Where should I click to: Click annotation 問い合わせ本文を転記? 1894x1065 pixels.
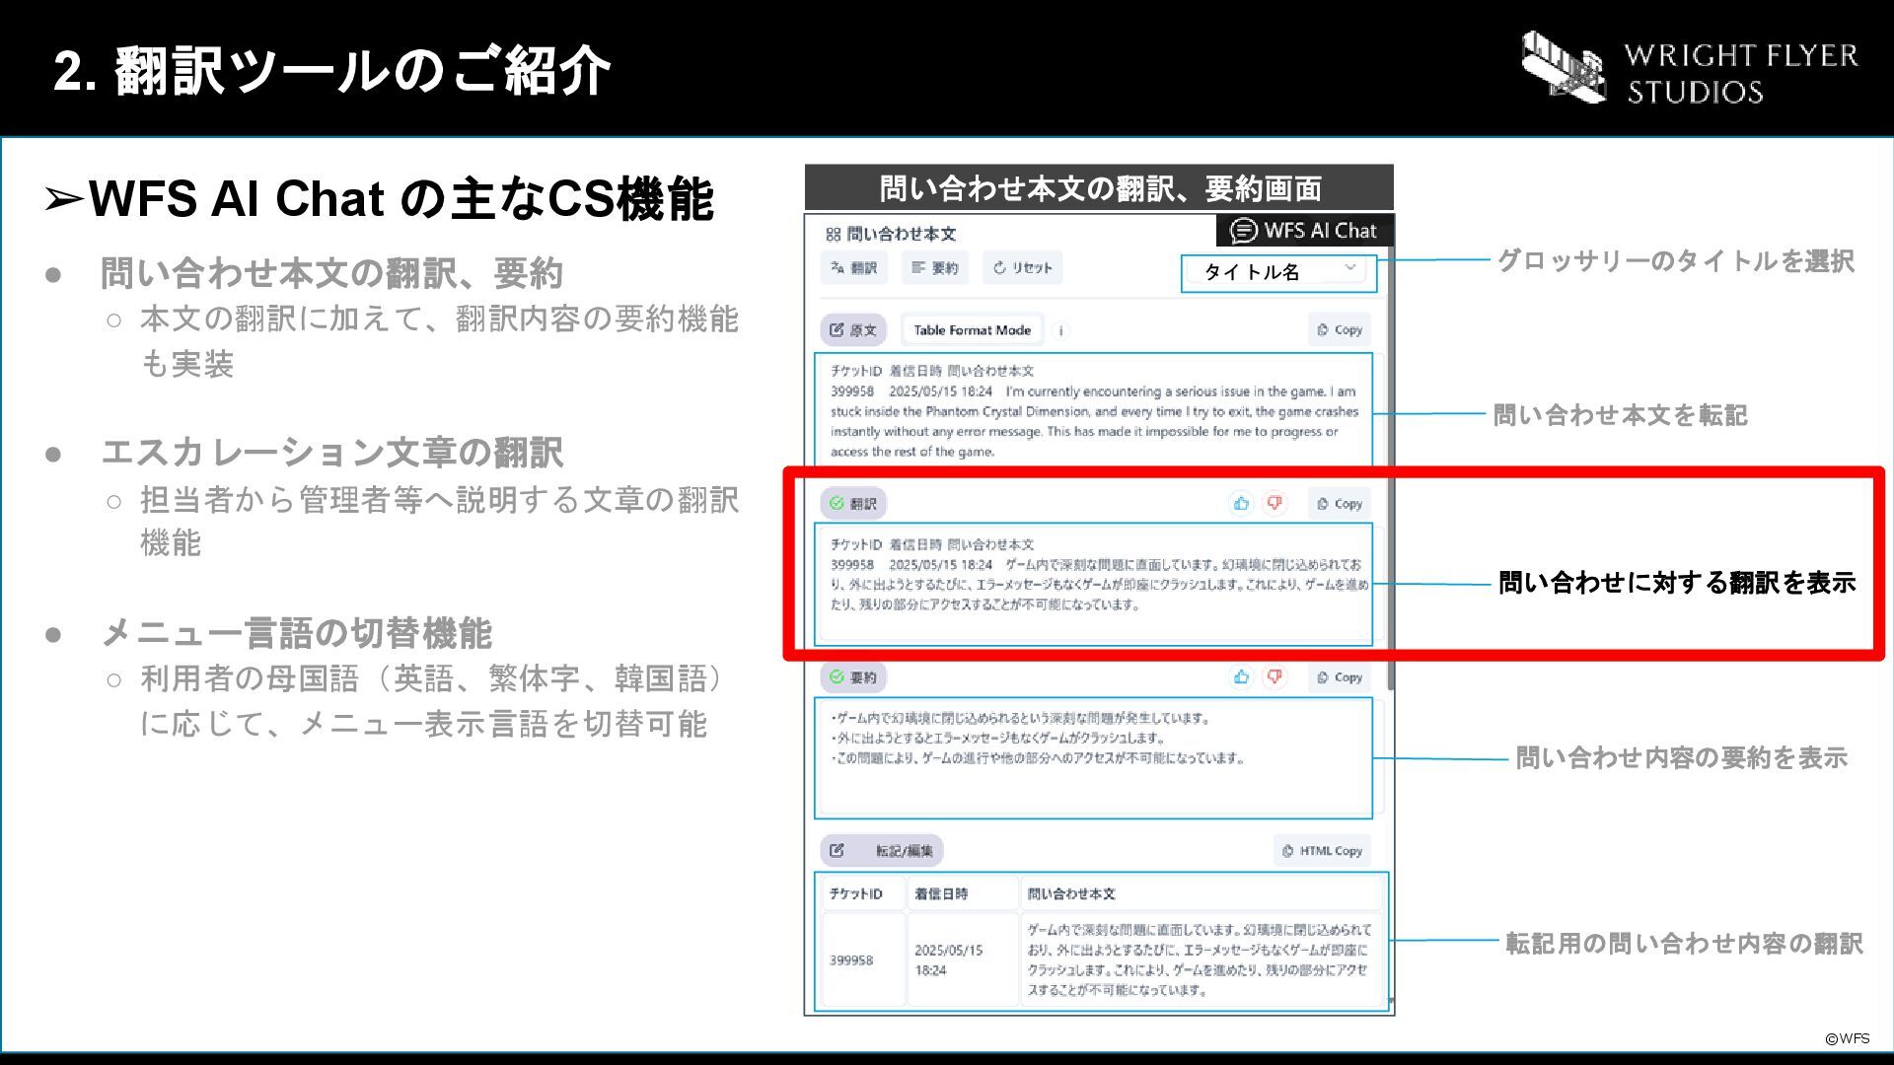coord(1620,415)
